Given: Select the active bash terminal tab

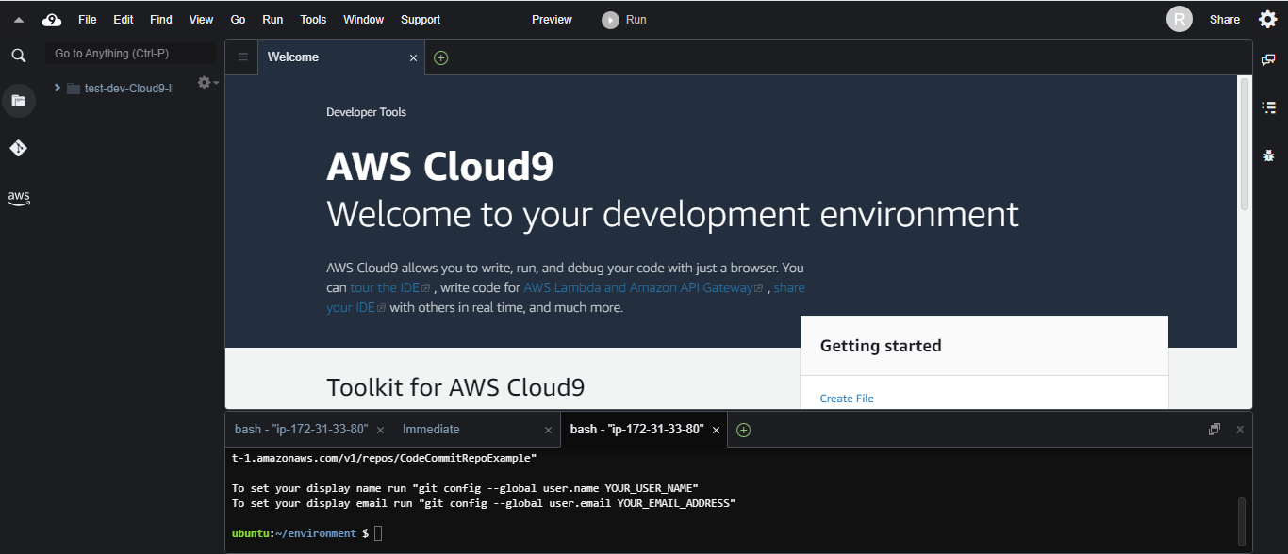Looking at the screenshot, I should coord(636,430).
